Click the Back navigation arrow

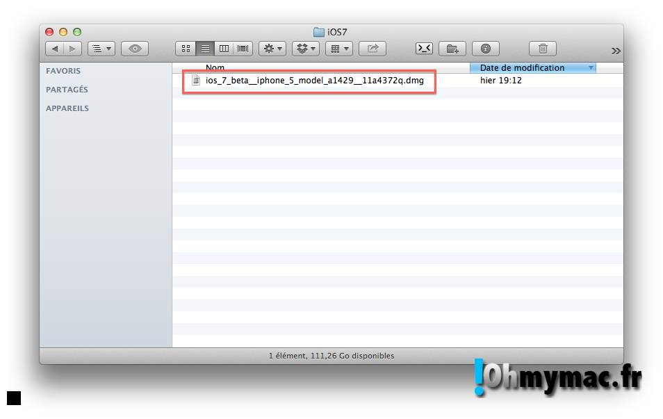pos(55,49)
